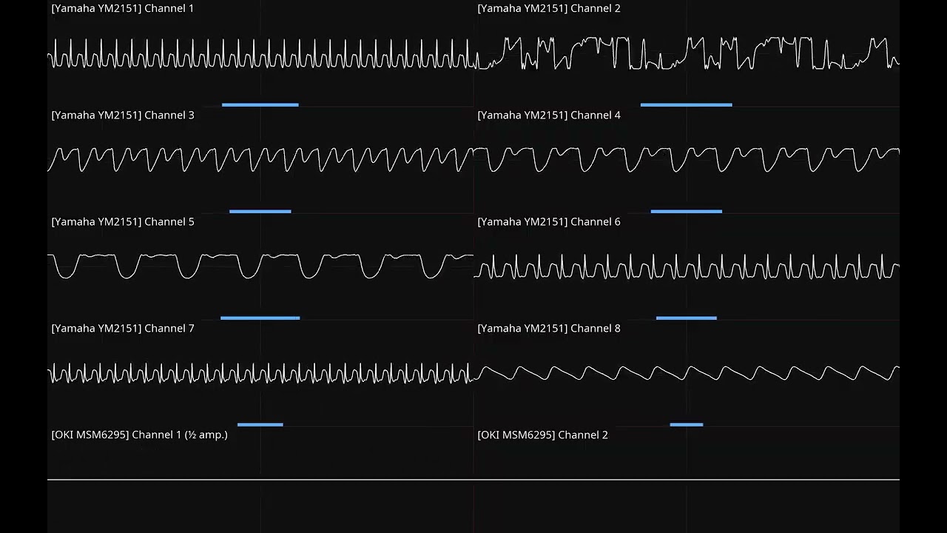Image resolution: width=947 pixels, height=533 pixels.
Task: Select the Yamaha YM2151 Channel 7 label
Action: [123, 329]
